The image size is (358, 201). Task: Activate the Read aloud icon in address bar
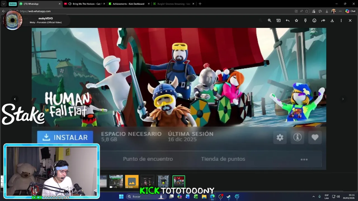tap(302, 11)
